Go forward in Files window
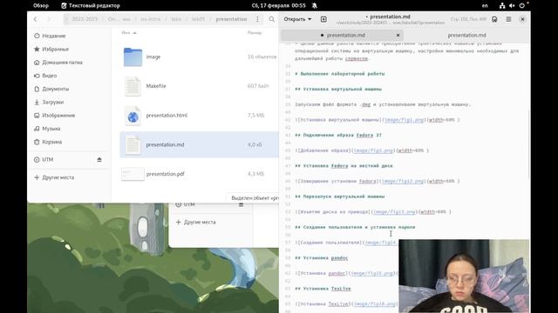The width and height of the screenshot is (558, 313). pos(49,19)
